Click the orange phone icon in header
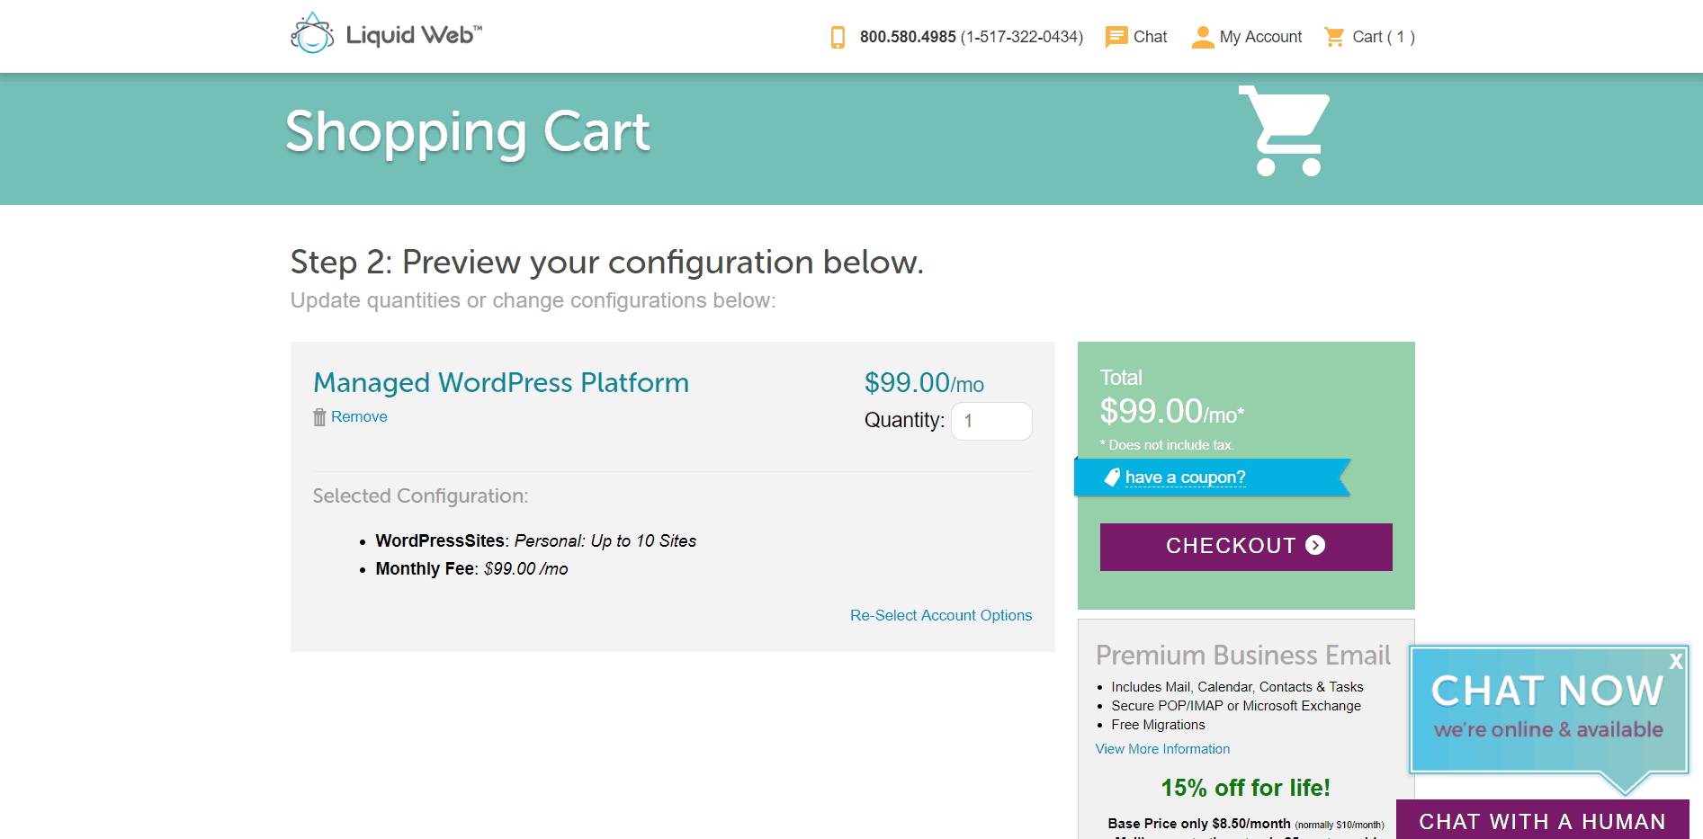 (838, 37)
